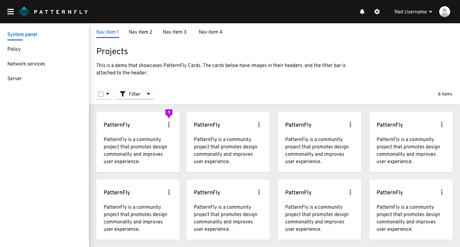Viewport: 460px width, 247px height.
Task: Switch to the Nav item 3 tab
Action: [x=175, y=32]
